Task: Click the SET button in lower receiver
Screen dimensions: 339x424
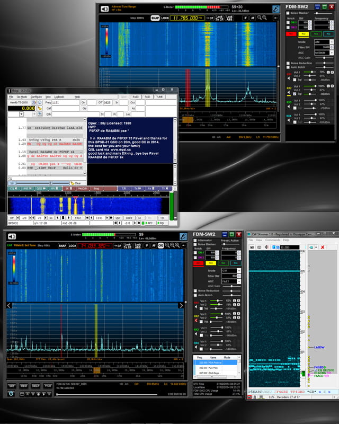Action: (x=11, y=385)
